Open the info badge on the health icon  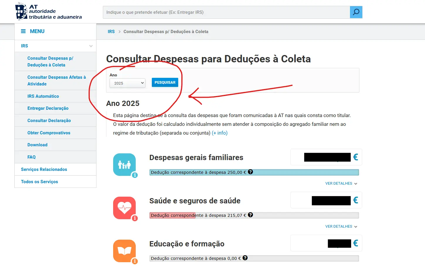(x=135, y=218)
